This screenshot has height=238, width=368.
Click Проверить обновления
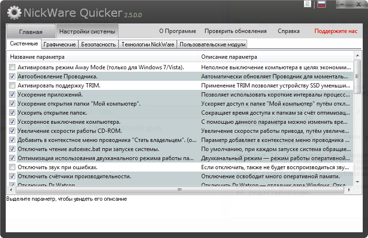(236, 31)
